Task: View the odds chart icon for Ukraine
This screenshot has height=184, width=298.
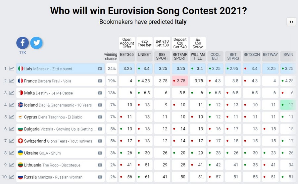Action: pos(12,153)
